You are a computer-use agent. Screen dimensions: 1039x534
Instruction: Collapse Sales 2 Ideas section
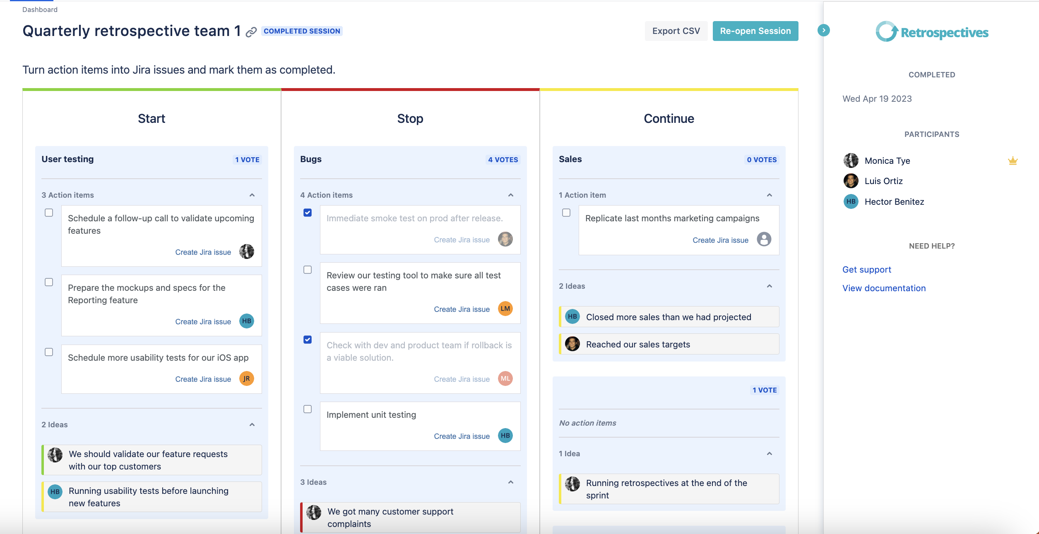pyautogui.click(x=770, y=286)
